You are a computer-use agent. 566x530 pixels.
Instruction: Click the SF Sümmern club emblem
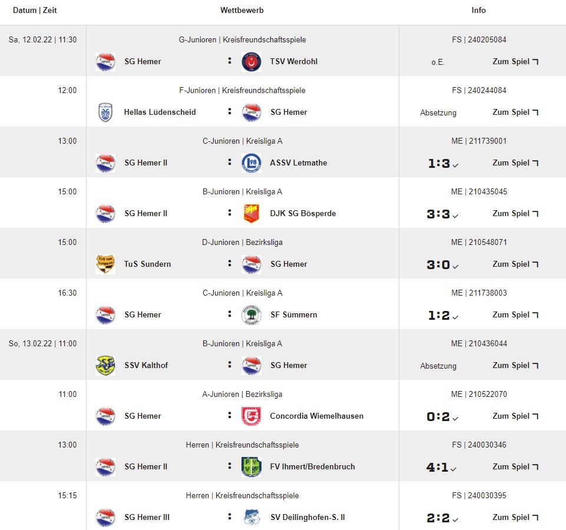click(251, 315)
